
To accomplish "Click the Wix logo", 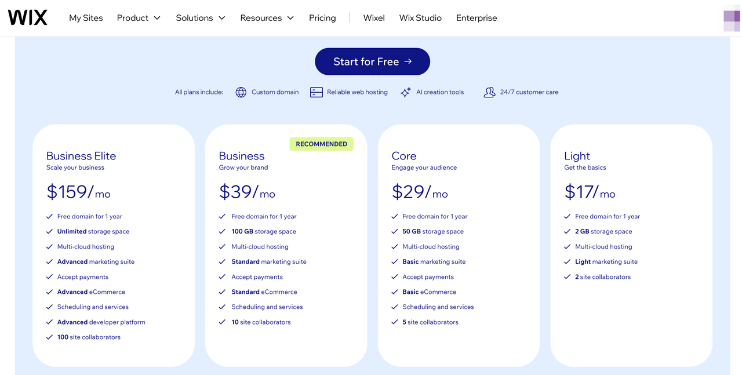I will (27, 17).
